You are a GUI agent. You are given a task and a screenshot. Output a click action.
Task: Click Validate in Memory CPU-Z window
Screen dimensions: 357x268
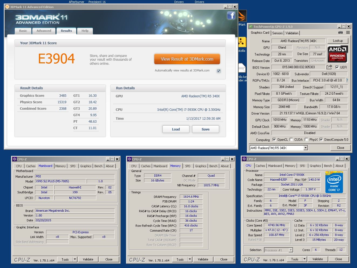tap(203, 259)
